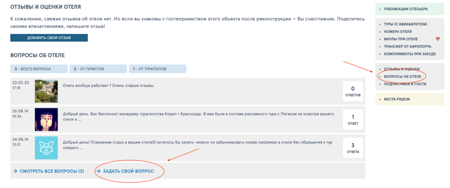Open the 0 ответов answer counter
The width and height of the screenshot is (450, 188).
click(x=353, y=91)
